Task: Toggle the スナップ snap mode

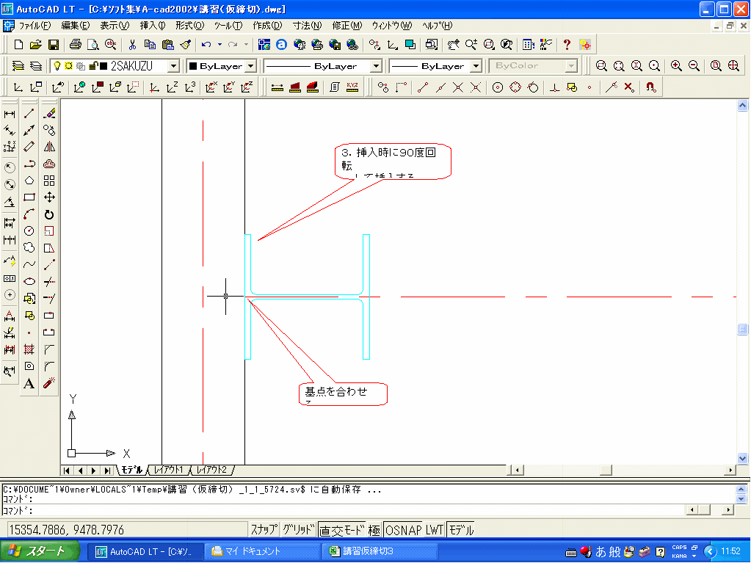Action: point(264,529)
